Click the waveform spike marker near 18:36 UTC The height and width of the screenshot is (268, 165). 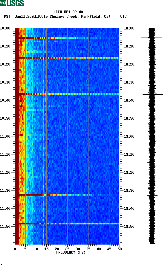pos(153,94)
